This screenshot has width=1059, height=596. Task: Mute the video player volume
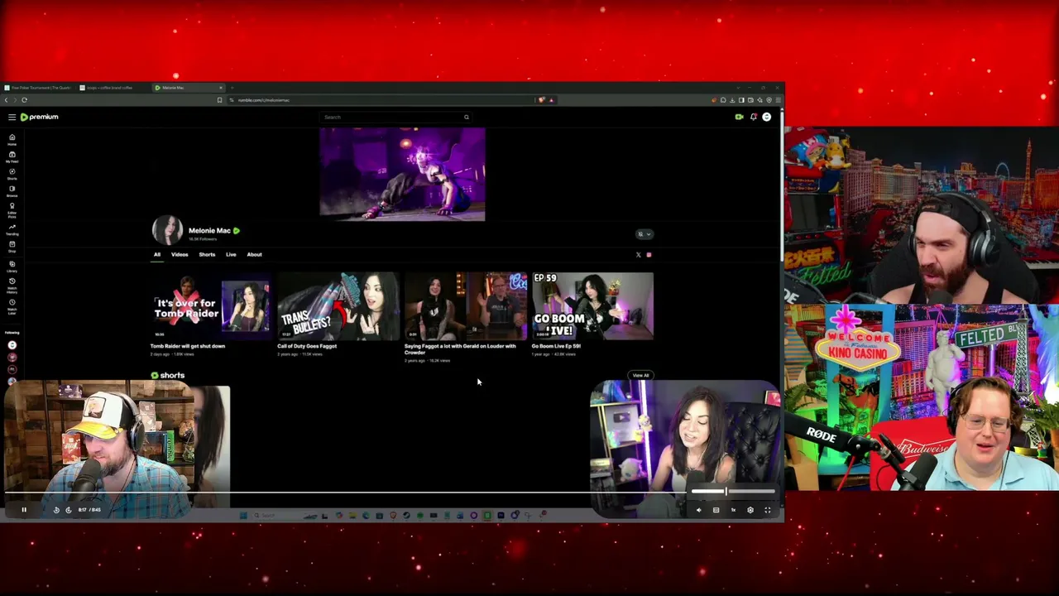click(698, 510)
